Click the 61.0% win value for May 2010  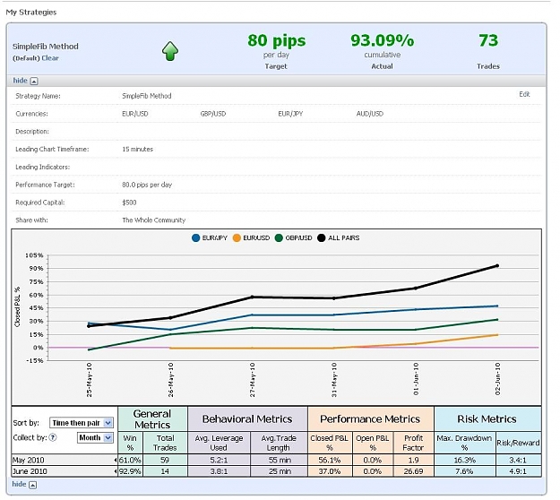pos(130,460)
